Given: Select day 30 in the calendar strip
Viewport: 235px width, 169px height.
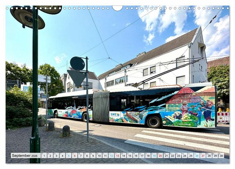Looking at the screenshot, I should coord(221,156).
